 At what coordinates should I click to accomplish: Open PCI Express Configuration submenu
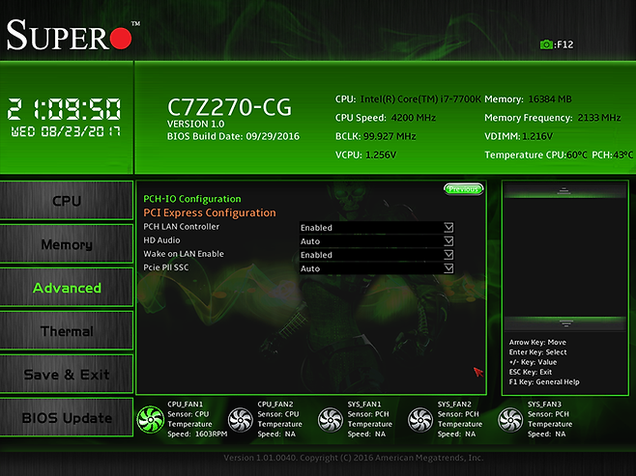tap(210, 212)
